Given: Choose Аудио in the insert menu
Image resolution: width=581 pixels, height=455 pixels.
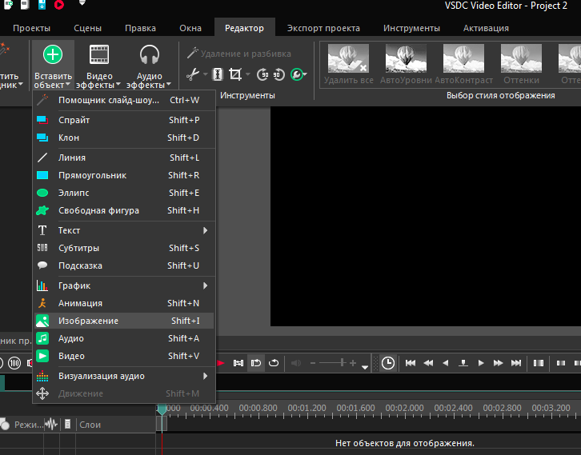Looking at the screenshot, I should coord(124,338).
